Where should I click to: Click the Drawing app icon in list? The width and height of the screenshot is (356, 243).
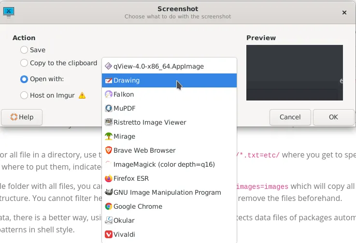[108, 80]
